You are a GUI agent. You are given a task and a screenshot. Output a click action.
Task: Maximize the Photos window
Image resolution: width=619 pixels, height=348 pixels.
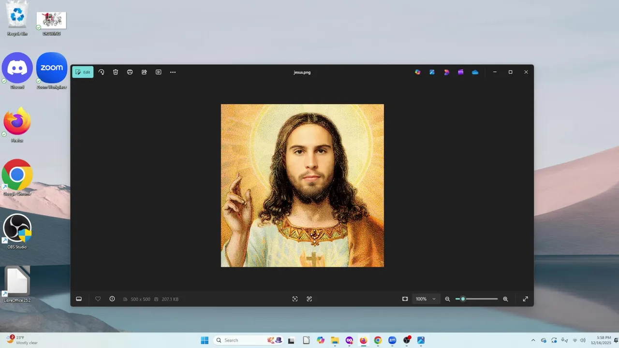(510, 72)
